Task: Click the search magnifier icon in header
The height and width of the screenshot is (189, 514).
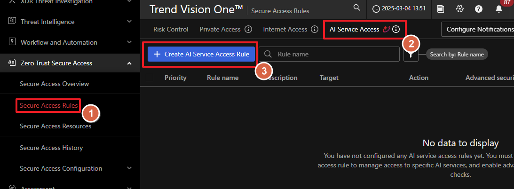Action: (357, 8)
